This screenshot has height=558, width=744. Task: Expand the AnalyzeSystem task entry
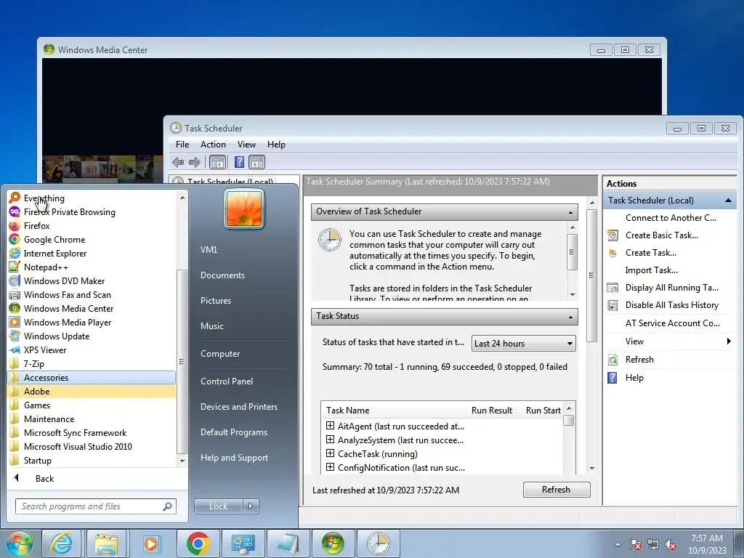pos(330,440)
